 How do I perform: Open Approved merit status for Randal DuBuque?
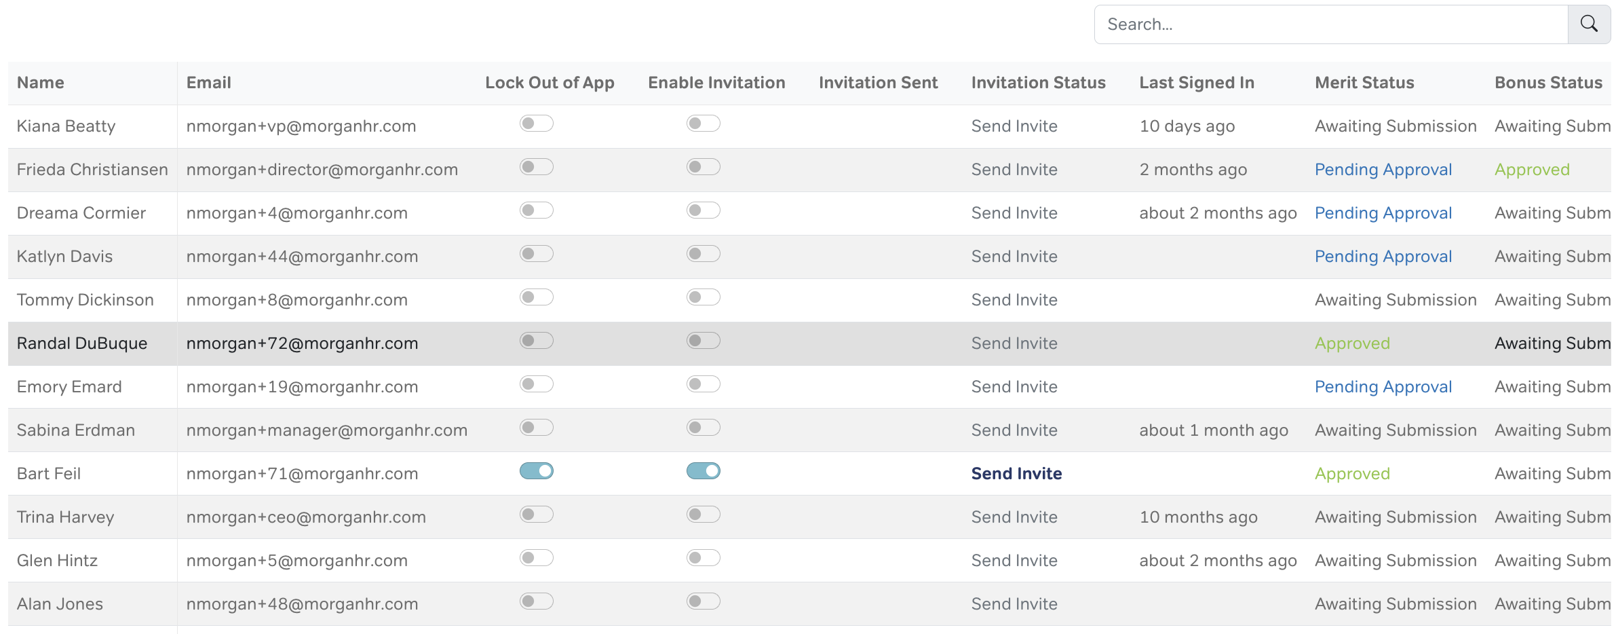[1351, 343]
